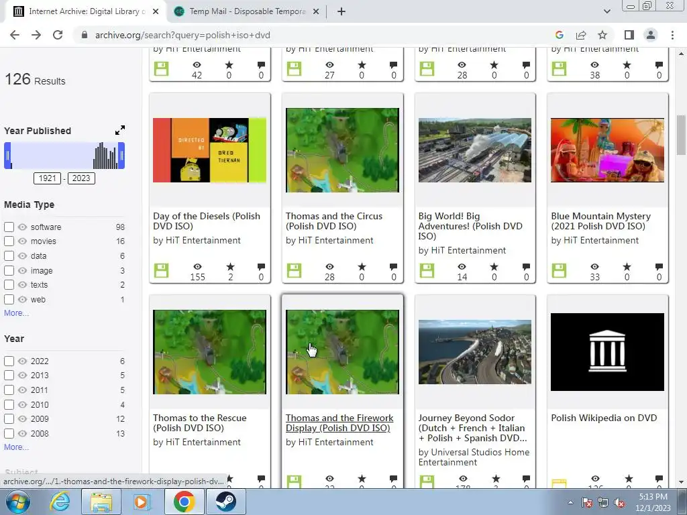The width and height of the screenshot is (687, 515).
Task: Check the web media type filter
Action: coord(9,300)
